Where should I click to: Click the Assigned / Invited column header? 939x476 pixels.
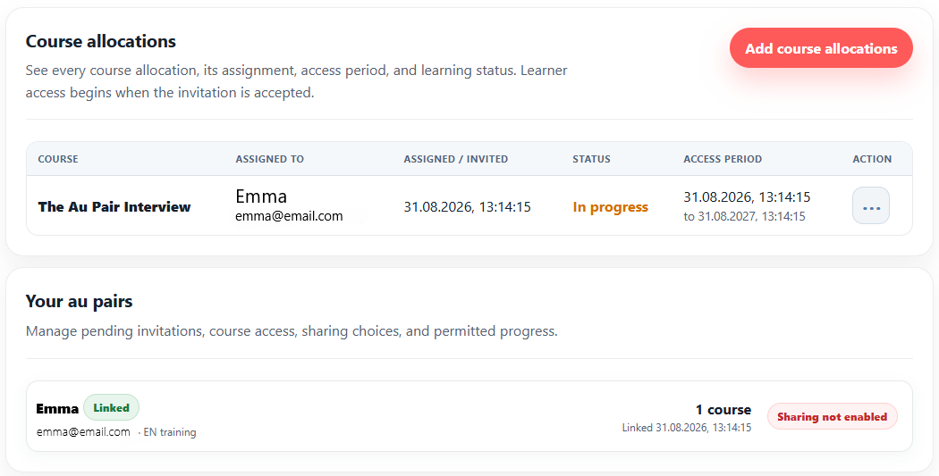(456, 159)
